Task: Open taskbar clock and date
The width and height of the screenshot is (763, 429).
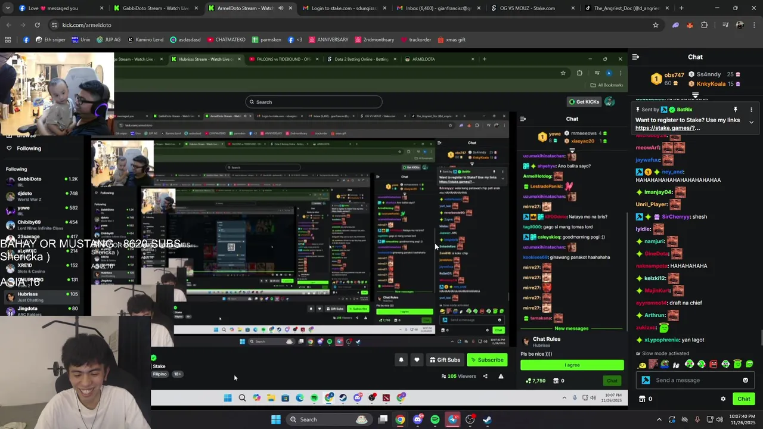Action: point(742,419)
